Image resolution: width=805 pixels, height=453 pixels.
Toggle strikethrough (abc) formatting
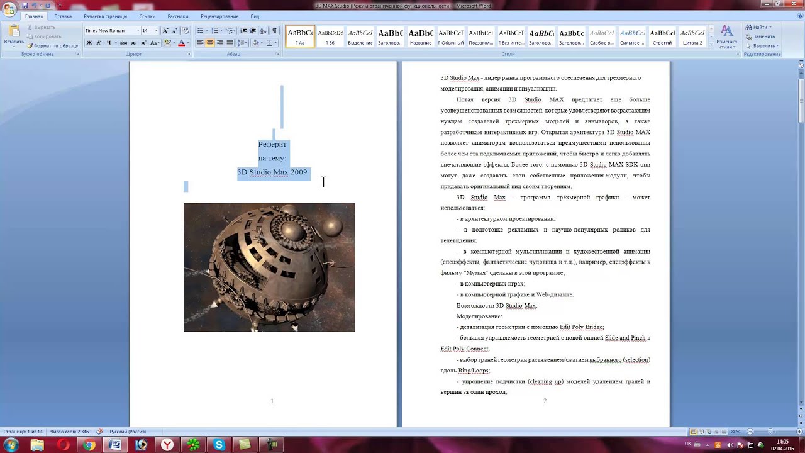[x=123, y=43]
